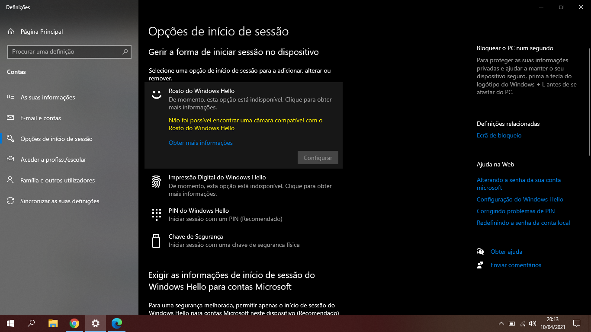Viewport: 591px width, 332px height.
Task: Show hidden system tray icons chevron
Action: point(501,323)
